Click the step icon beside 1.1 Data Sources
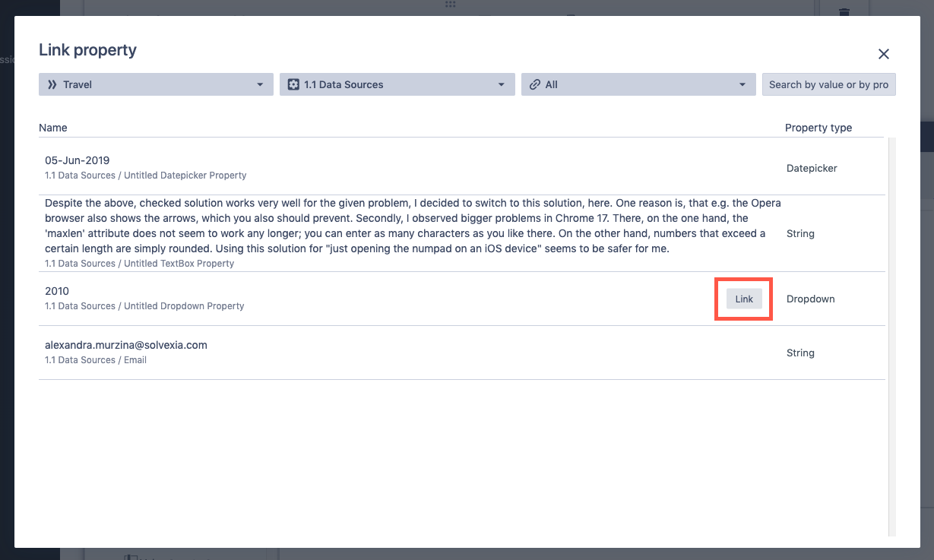The height and width of the screenshot is (560, 934). 293,84
